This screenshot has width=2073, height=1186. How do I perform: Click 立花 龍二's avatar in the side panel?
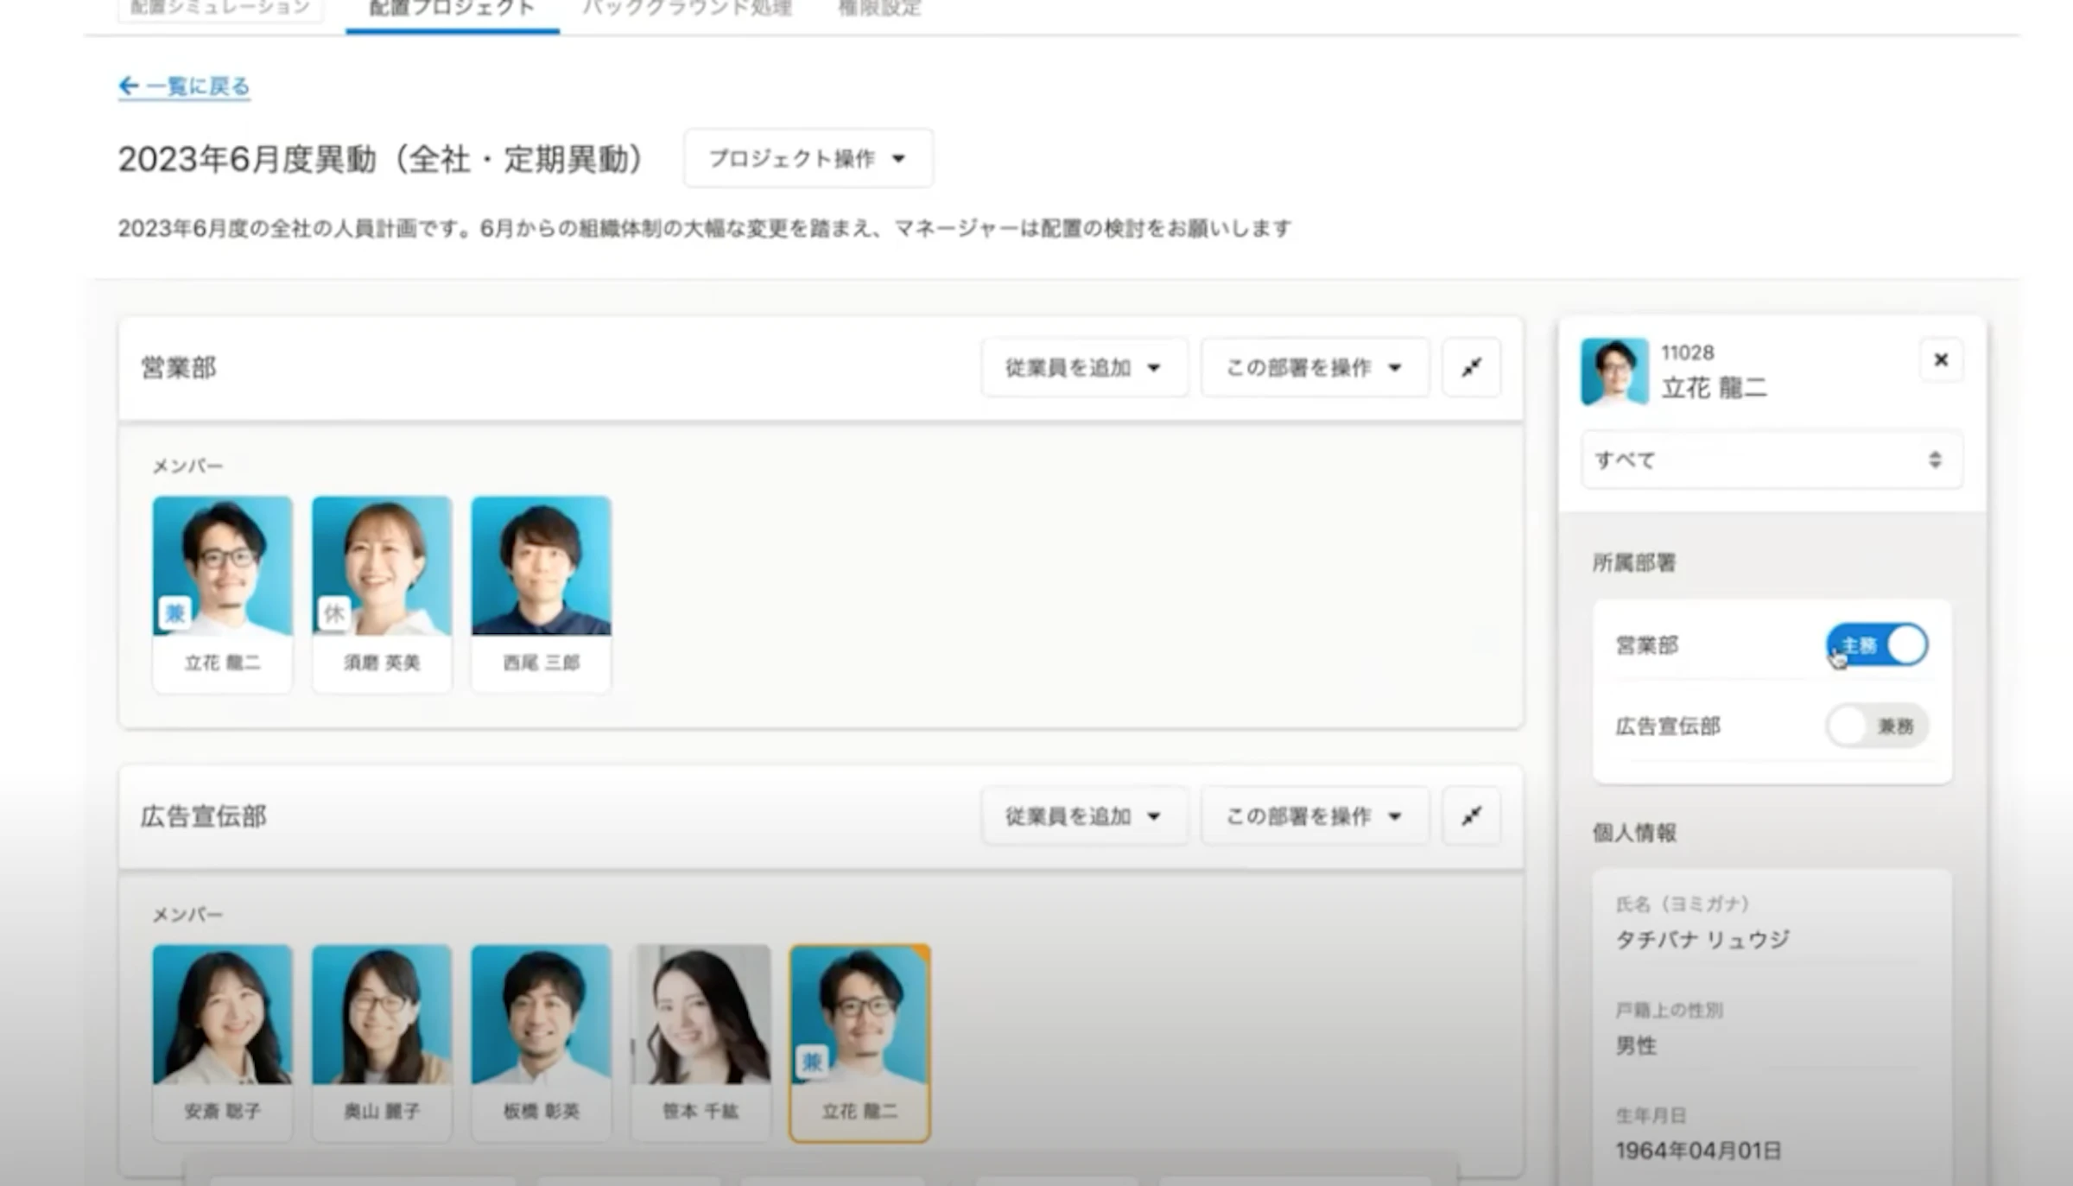pos(1614,371)
